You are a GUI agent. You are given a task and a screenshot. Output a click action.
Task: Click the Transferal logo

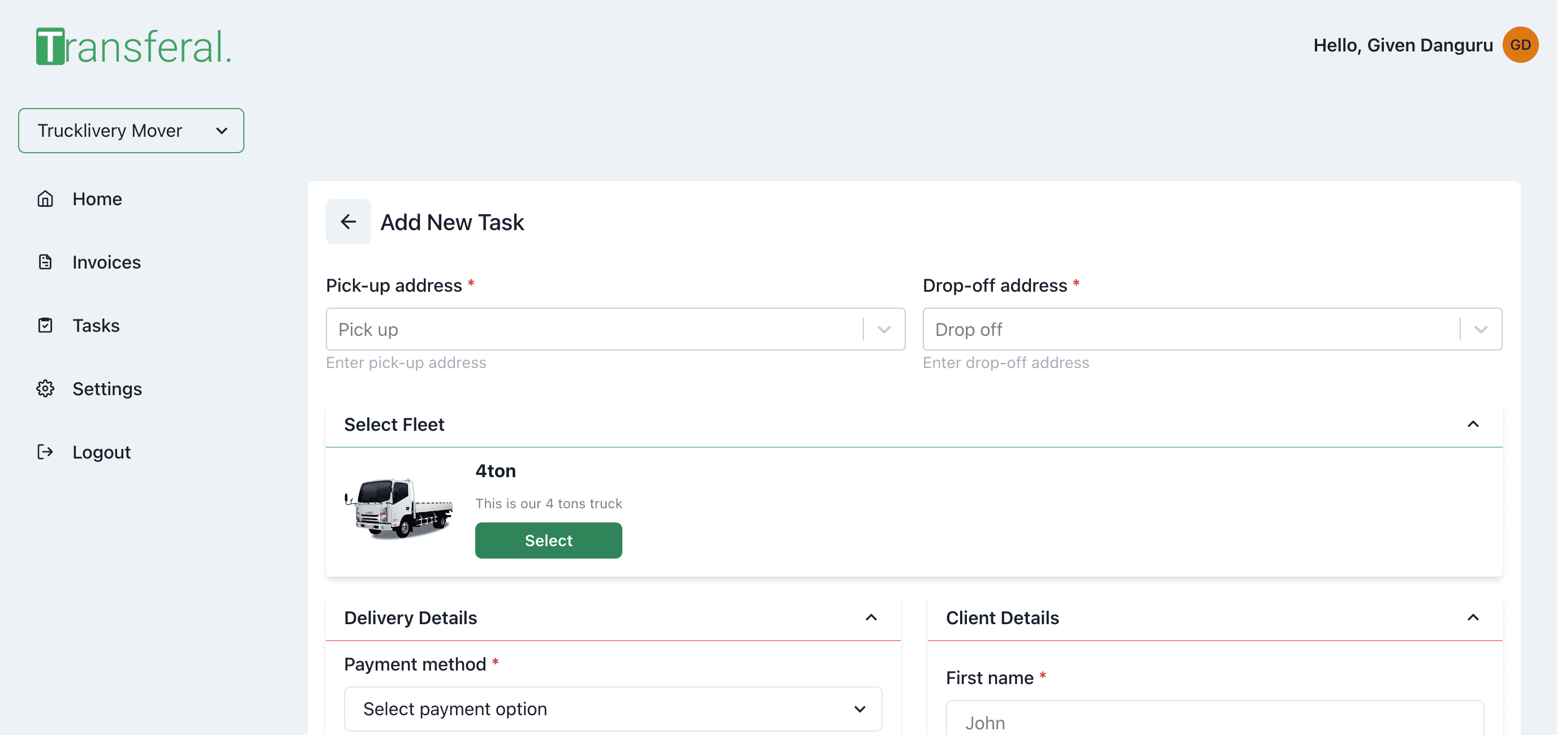tap(134, 46)
